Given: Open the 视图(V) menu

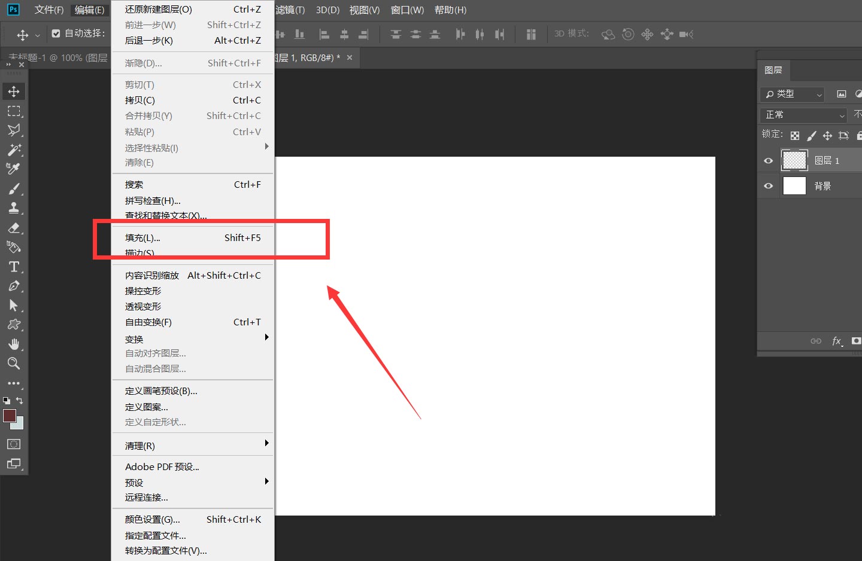Looking at the screenshot, I should [x=365, y=10].
